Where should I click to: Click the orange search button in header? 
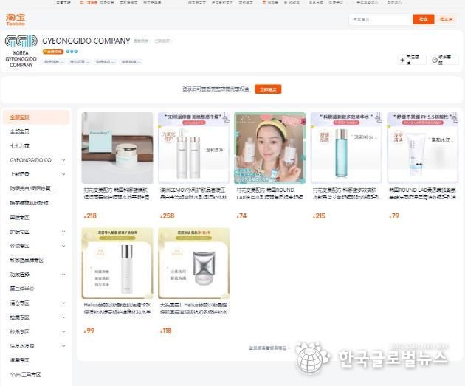tap(423, 19)
